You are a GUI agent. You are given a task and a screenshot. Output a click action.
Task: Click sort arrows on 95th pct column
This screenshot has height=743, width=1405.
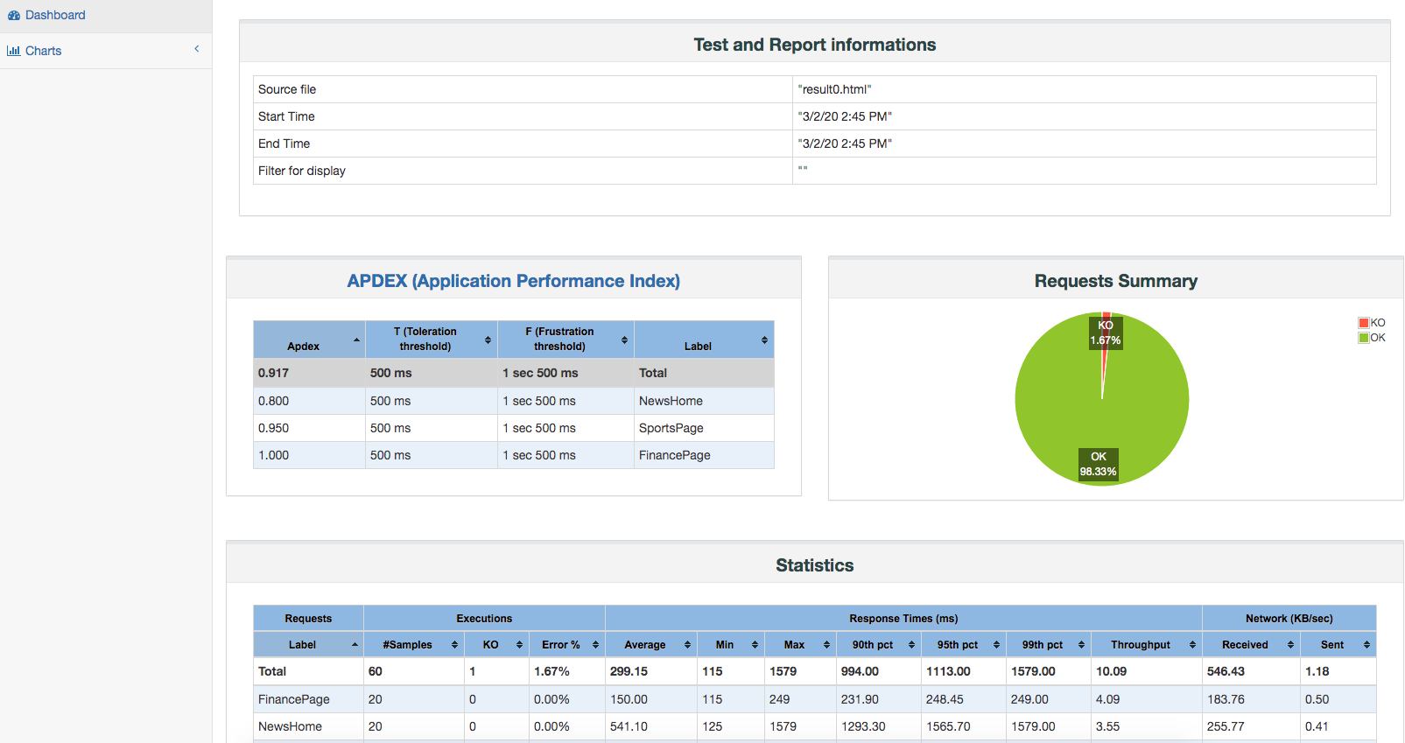tap(996, 645)
